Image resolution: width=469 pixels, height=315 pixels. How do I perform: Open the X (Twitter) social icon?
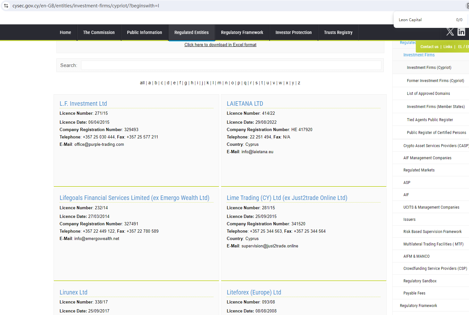tap(450, 32)
